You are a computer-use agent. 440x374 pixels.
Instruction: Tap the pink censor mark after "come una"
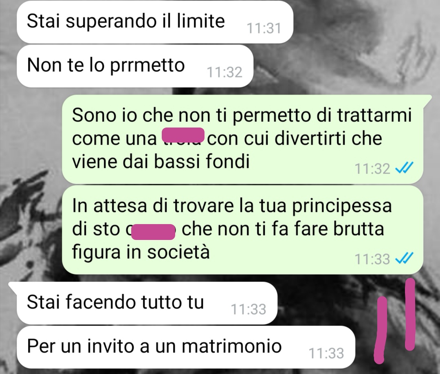click(x=183, y=135)
